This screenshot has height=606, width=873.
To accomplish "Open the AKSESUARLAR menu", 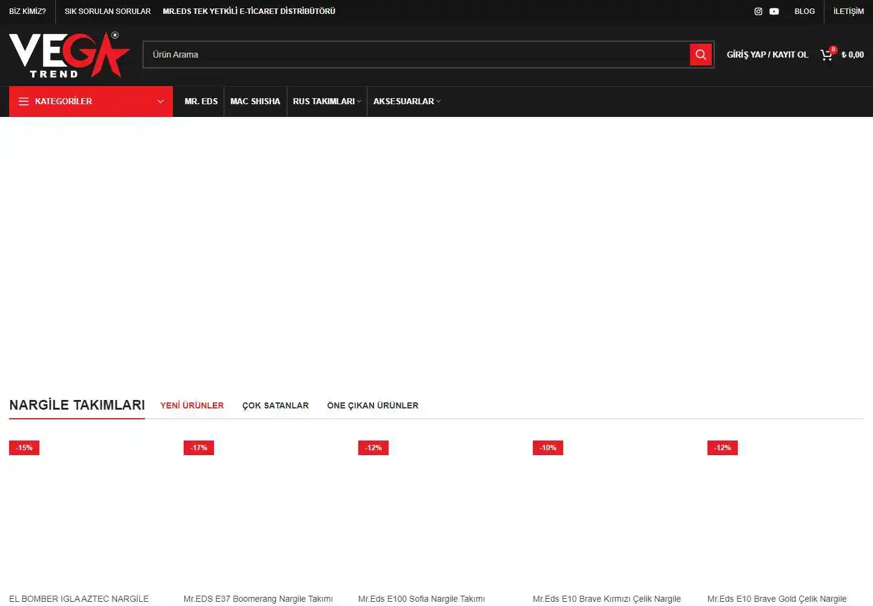I will 404,101.
